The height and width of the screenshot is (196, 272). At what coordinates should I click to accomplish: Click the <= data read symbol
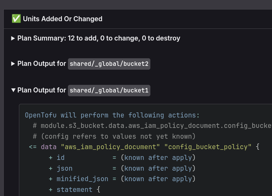click(x=33, y=147)
